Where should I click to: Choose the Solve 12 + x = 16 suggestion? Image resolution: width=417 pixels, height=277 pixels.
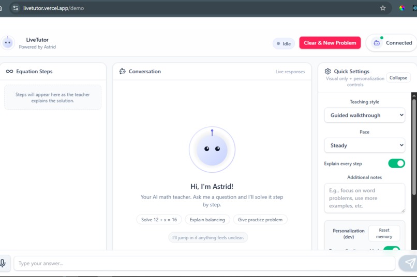(159, 219)
